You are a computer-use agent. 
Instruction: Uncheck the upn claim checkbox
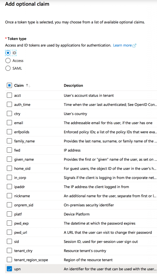[x=9, y=269]
